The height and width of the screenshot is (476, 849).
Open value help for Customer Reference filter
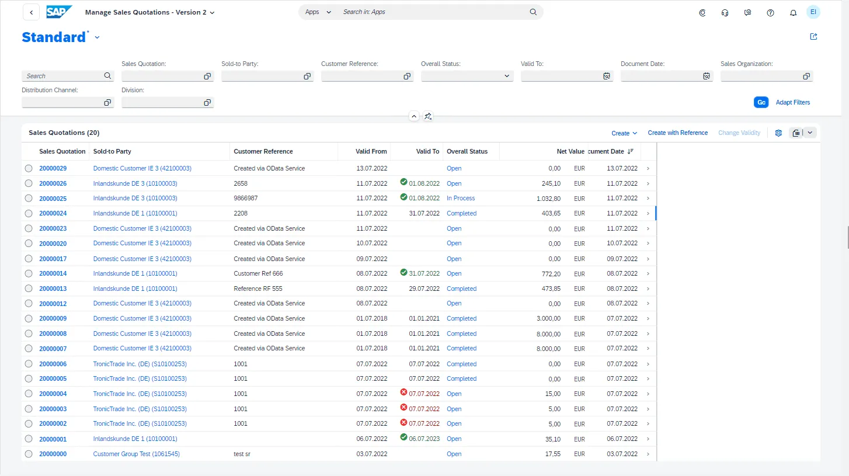407,76
